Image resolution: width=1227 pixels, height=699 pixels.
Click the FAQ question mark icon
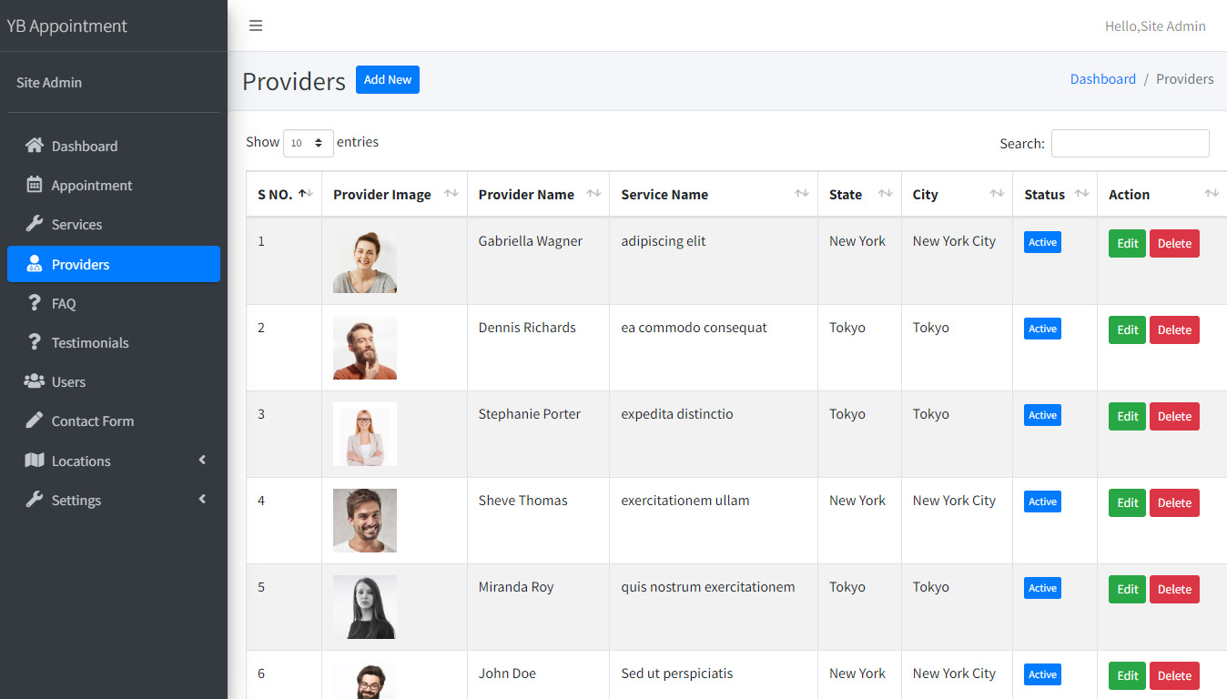[35, 303]
